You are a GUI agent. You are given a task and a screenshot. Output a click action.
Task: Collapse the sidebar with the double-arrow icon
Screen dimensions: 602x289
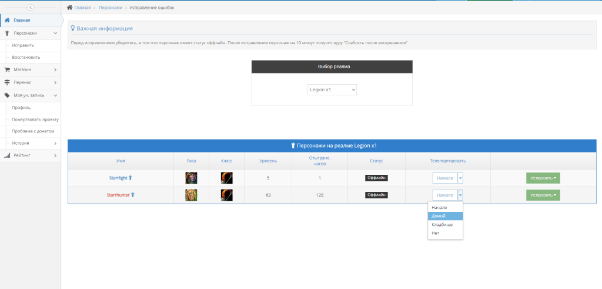point(30,8)
